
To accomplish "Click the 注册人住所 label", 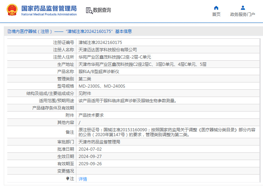I will click(63, 57).
